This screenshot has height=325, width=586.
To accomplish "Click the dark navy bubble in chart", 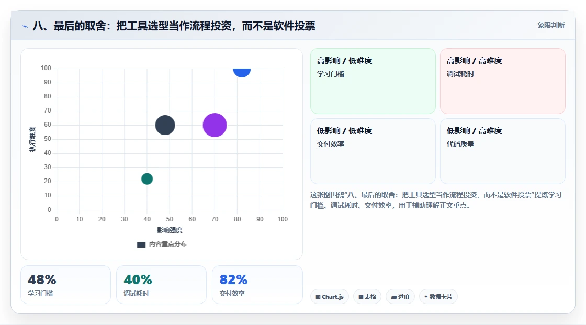I will point(165,125).
